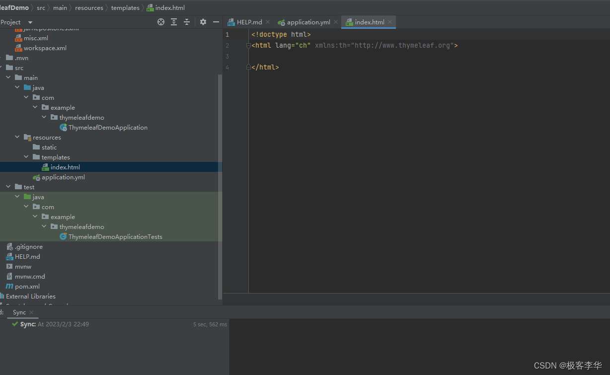Collapse the resources folder
Screen dimensions: 610x375
(x=17, y=138)
